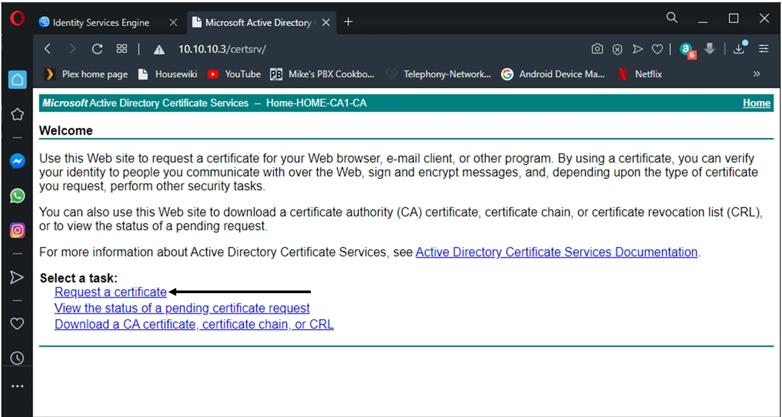This screenshot has width=782, height=417.
Task: Click the Home-HOME-CA1-CA header text
Action: click(x=316, y=103)
